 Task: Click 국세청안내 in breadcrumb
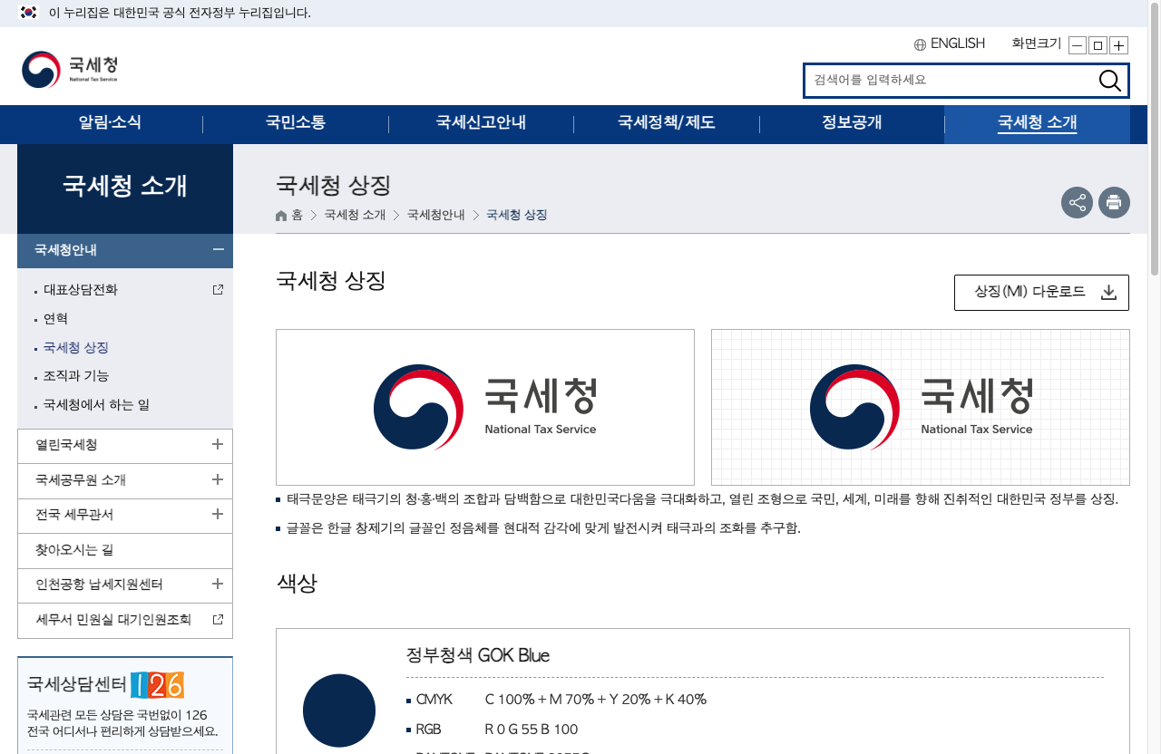[x=435, y=215]
